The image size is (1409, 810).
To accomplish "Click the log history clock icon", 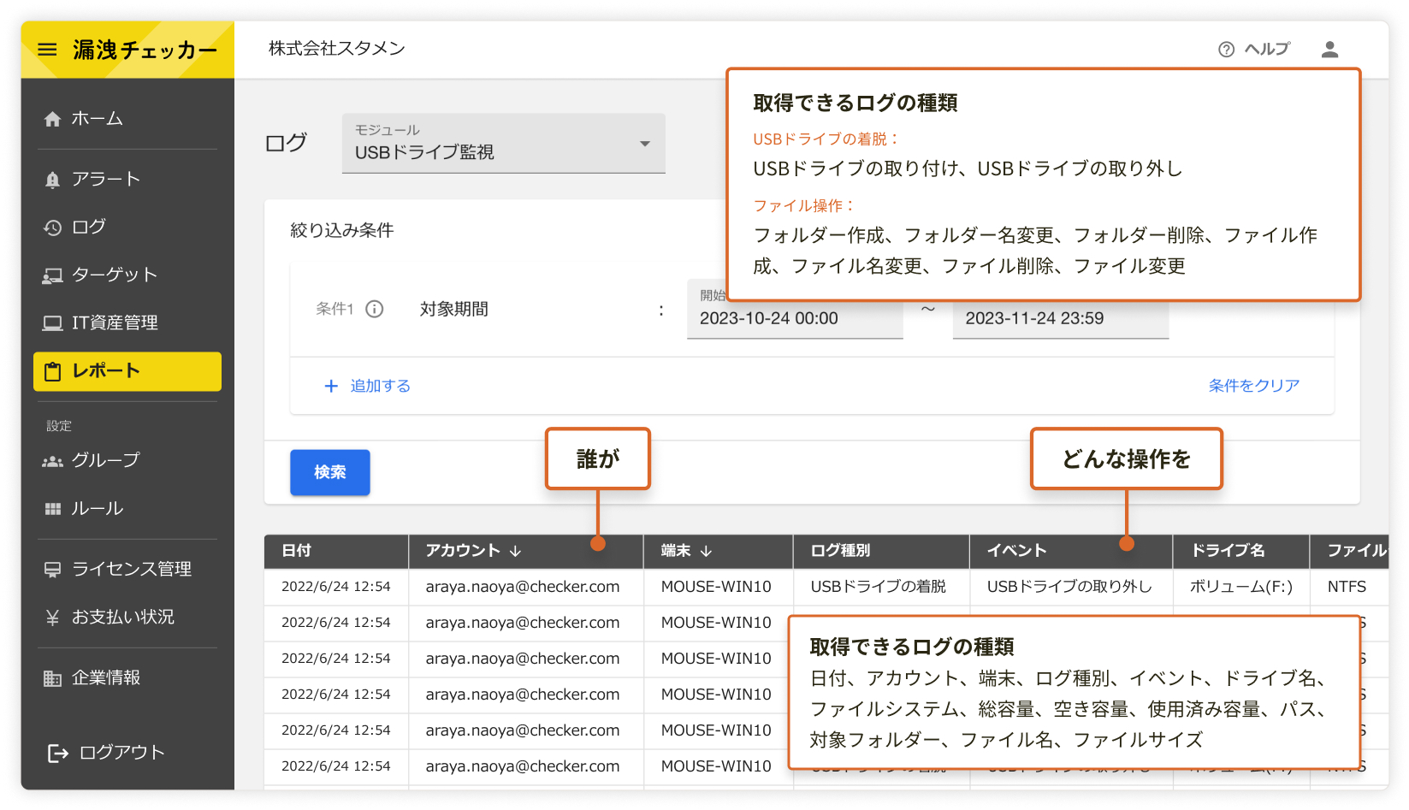I will point(53,228).
